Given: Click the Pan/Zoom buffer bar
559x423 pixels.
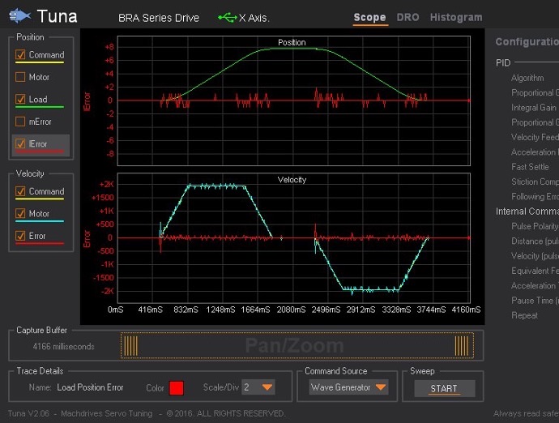Looking at the screenshot, I should (297, 345).
